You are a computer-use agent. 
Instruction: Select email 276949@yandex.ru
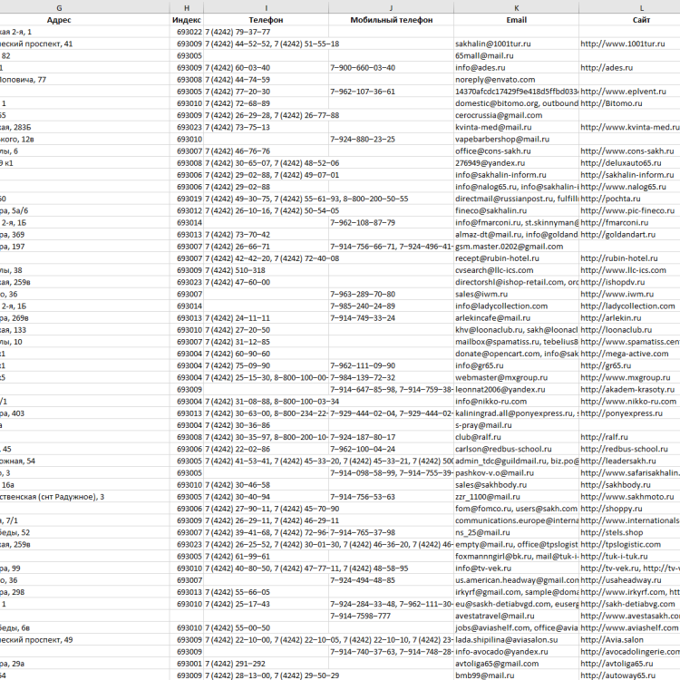click(x=490, y=163)
